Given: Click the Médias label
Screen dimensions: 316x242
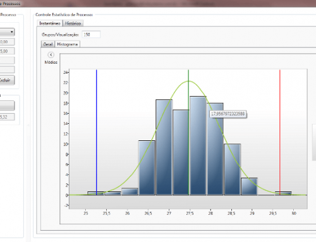Looking at the screenshot, I should (51, 62).
